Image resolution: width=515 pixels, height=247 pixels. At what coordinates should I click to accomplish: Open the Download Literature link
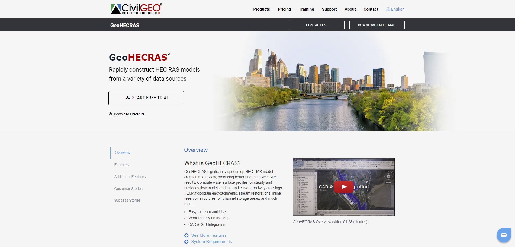coord(129,114)
